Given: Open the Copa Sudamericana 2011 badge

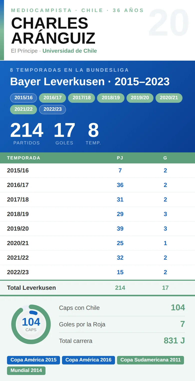Looking at the screenshot, I should click(x=150, y=360).
